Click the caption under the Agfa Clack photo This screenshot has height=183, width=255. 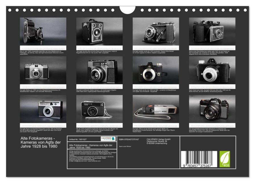point(155,91)
